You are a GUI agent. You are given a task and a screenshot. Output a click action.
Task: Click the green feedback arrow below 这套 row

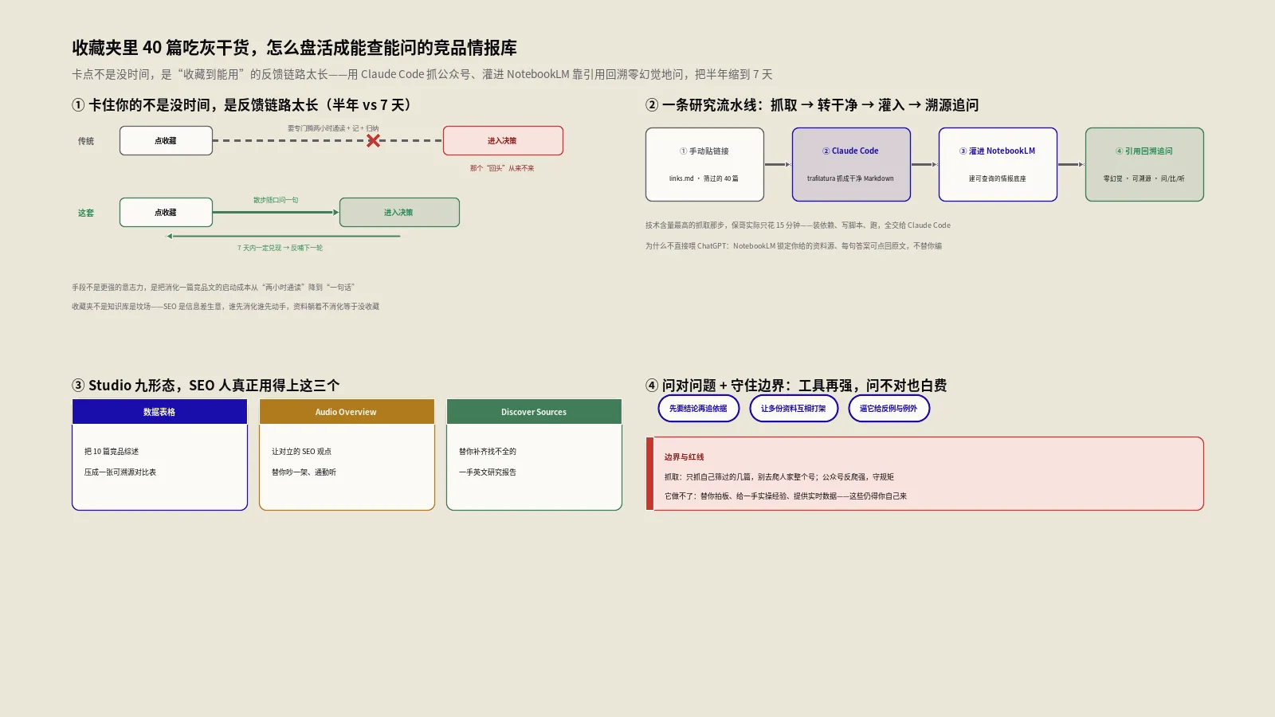283,236
